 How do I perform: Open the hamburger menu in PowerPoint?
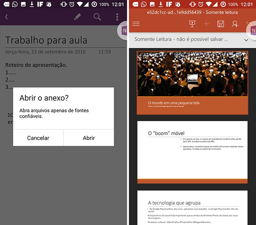(136, 24)
